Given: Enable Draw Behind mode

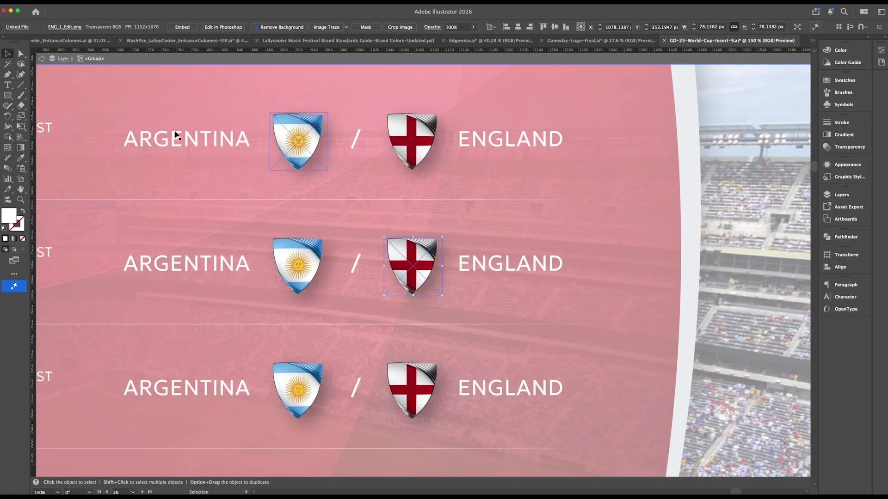Looking at the screenshot, I should 14,249.
